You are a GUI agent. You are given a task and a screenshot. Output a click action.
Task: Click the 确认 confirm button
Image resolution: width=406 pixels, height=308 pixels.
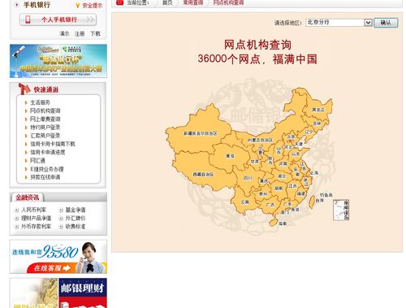click(x=386, y=23)
